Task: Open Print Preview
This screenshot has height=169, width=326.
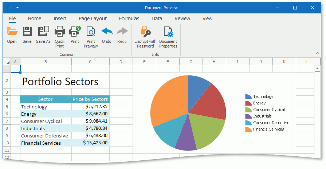Action: 91,32
